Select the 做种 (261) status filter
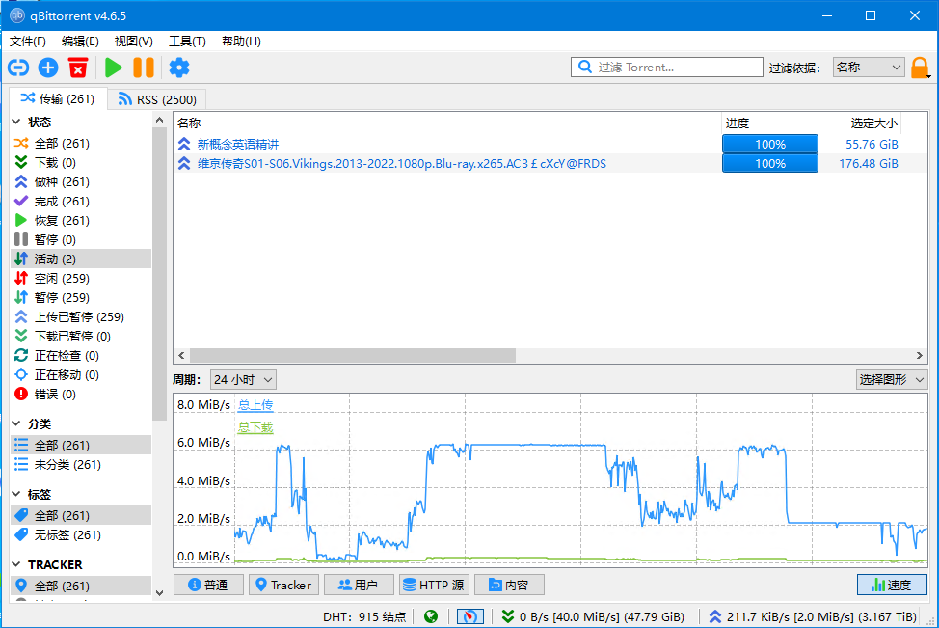 (81, 181)
